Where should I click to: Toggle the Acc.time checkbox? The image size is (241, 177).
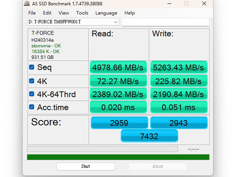point(32,107)
